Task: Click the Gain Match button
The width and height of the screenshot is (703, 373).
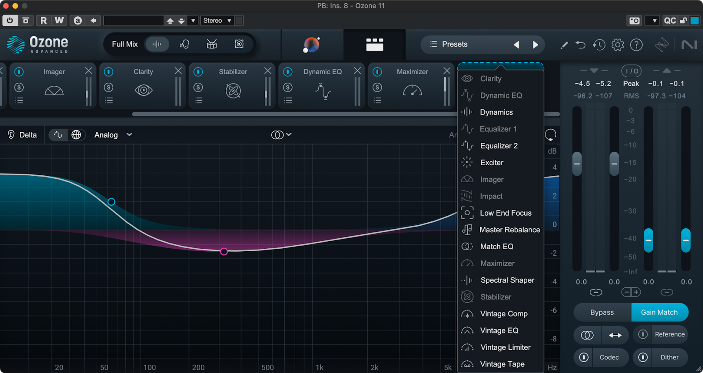Action: click(x=659, y=312)
